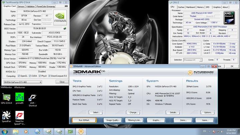
Task: Open the GPU-Z.0.4.4 desktop shortcut
Action: click(x=6, y=98)
